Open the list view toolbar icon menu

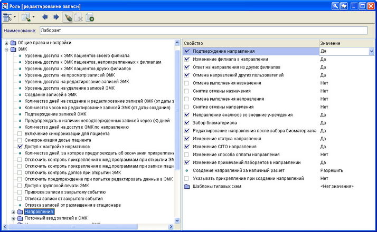coord(7,17)
